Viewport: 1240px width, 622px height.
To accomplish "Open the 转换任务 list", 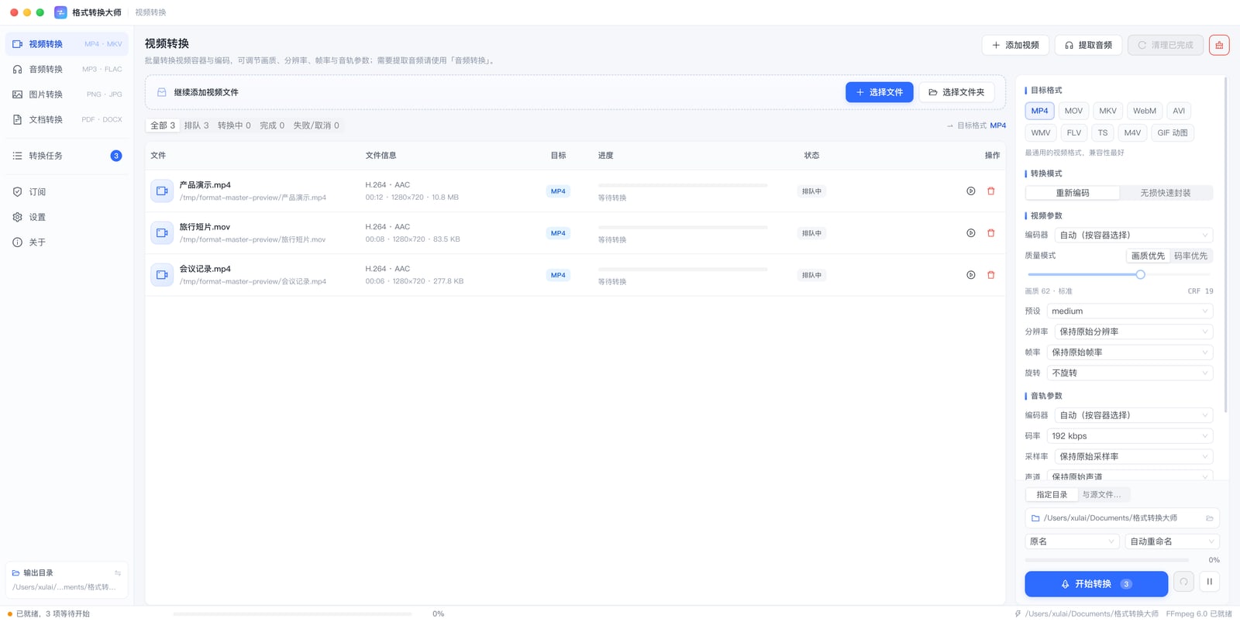I will click(x=67, y=156).
